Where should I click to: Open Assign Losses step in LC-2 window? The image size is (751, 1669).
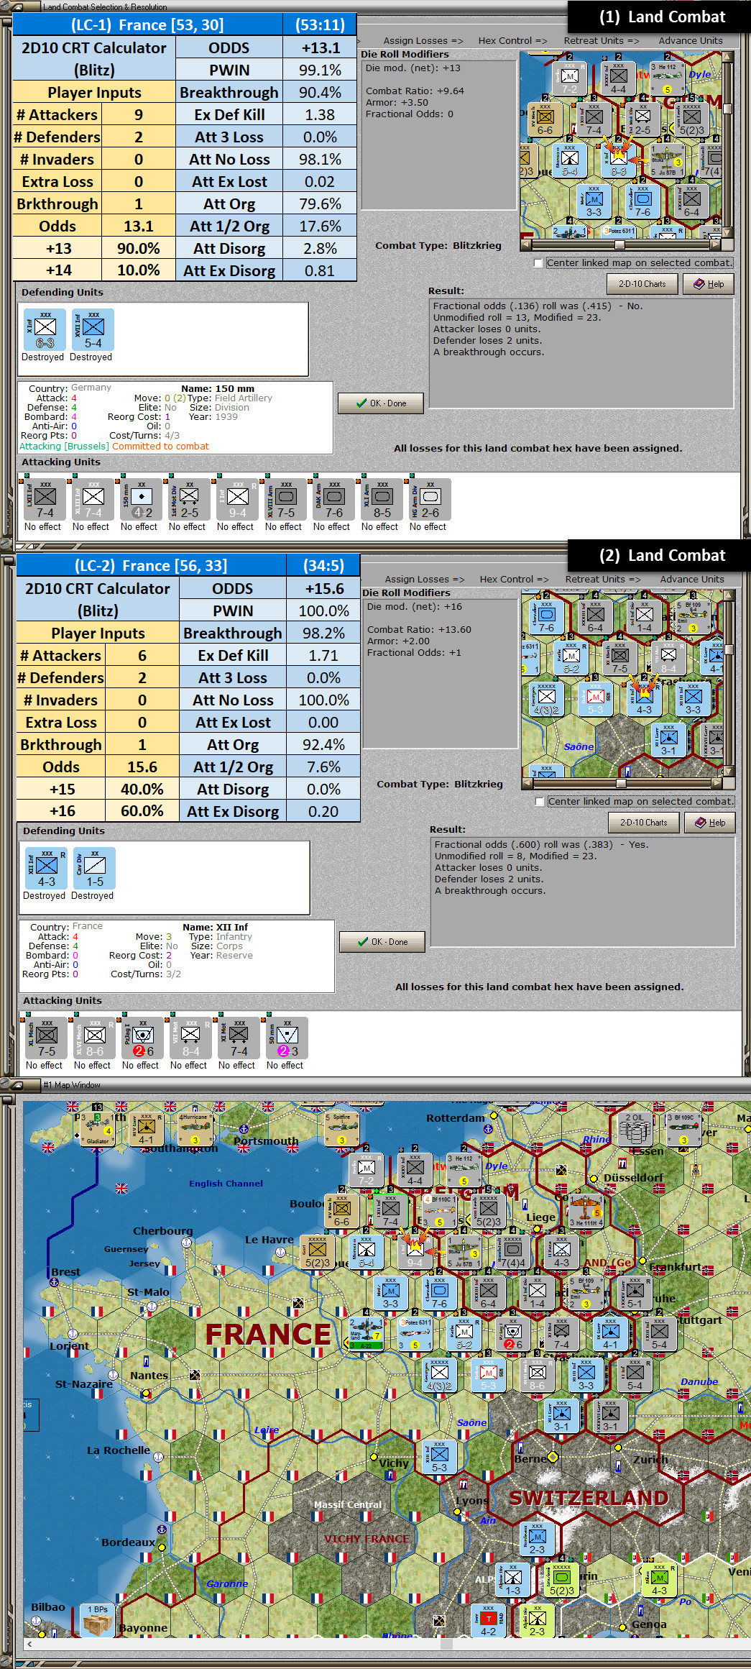(x=424, y=580)
